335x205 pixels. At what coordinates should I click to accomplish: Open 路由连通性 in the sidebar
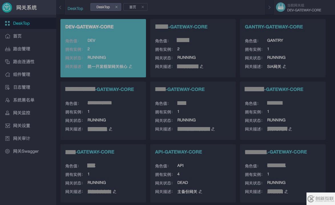click(x=28, y=62)
